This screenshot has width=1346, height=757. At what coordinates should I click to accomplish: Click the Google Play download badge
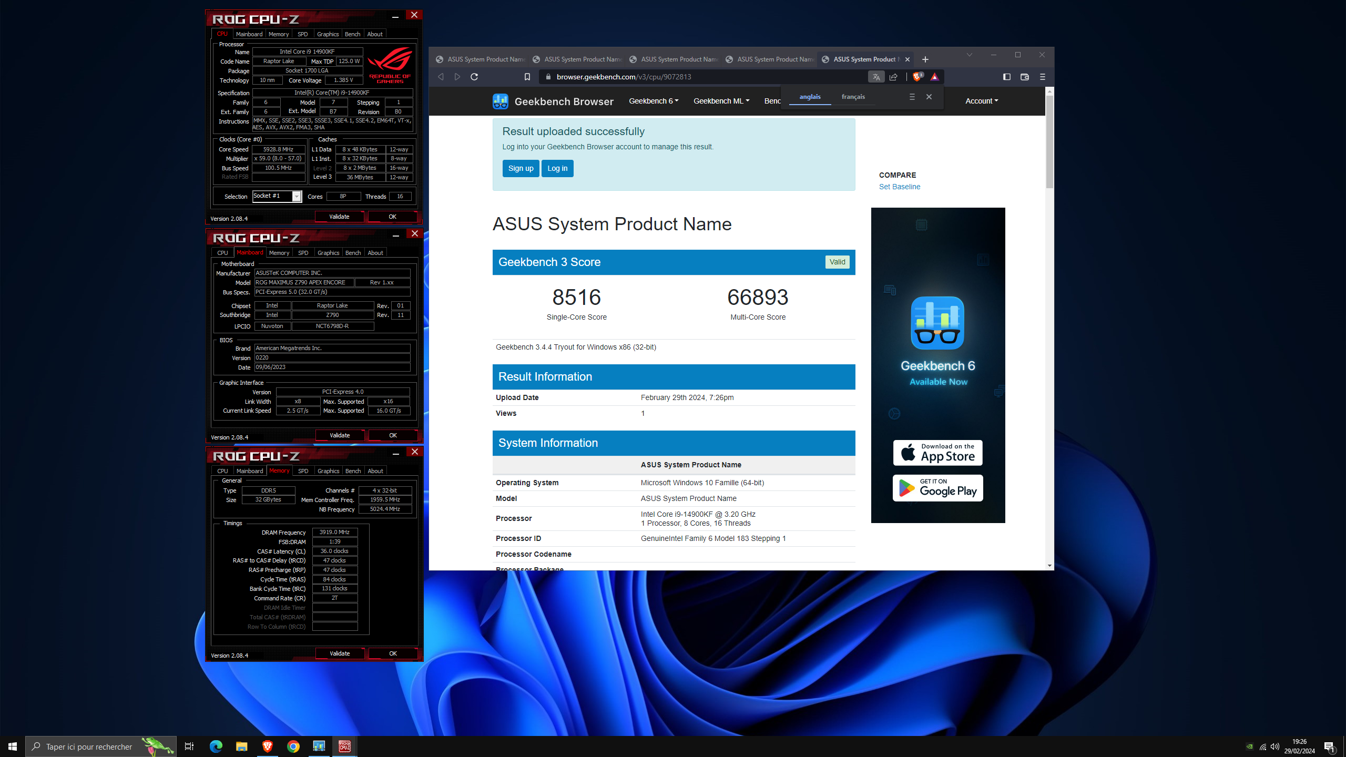pos(938,488)
